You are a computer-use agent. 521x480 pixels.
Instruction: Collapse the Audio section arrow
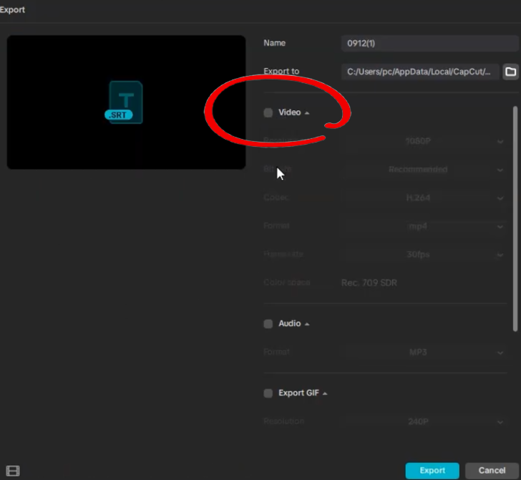(x=307, y=324)
